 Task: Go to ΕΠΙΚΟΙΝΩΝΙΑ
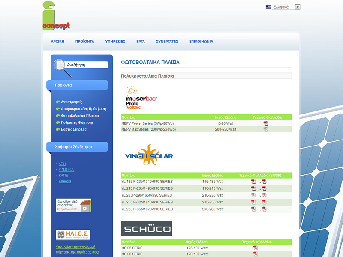[201, 42]
